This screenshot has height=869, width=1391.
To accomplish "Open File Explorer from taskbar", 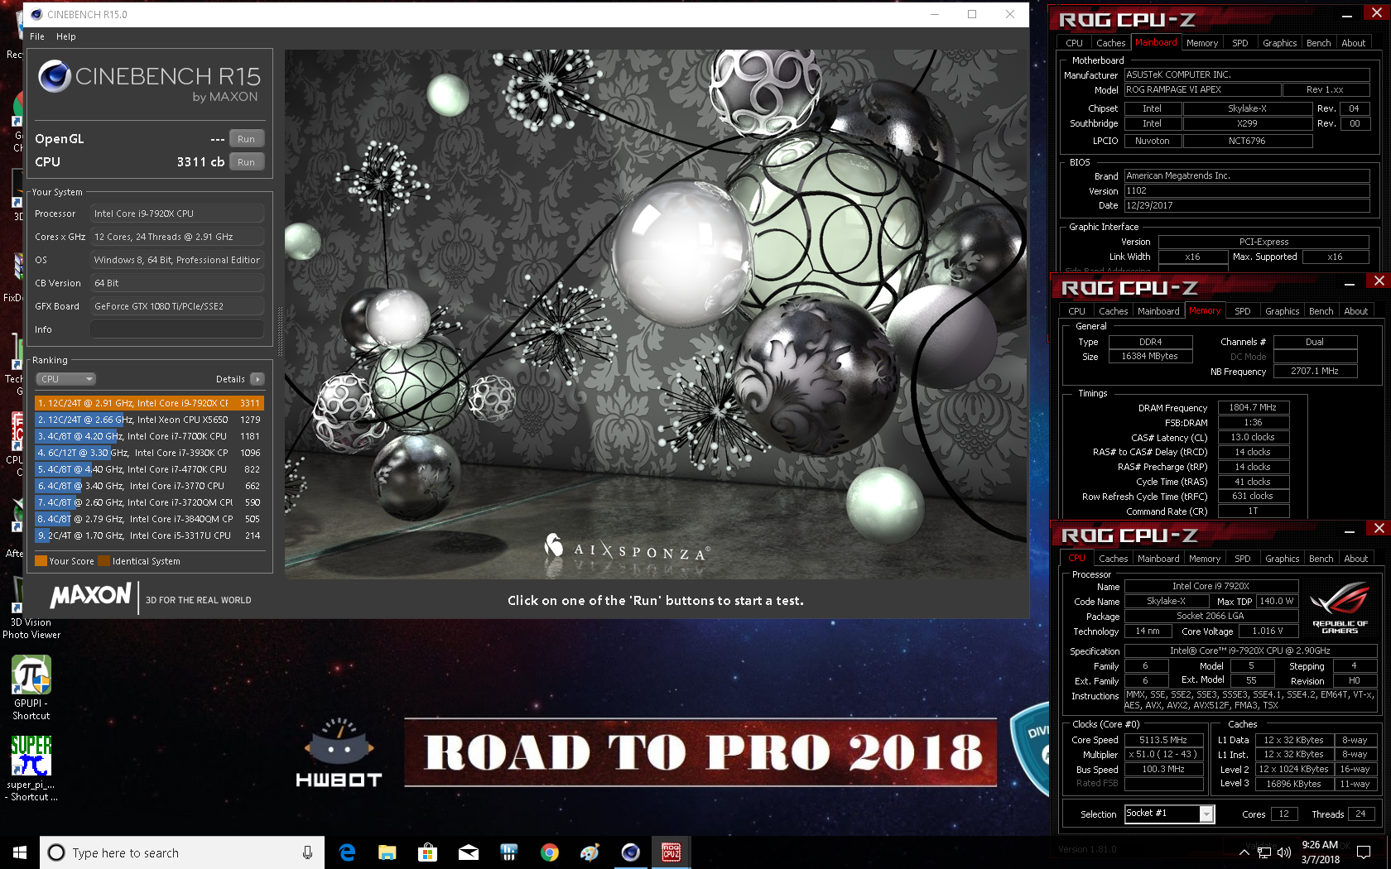I will click(x=387, y=852).
